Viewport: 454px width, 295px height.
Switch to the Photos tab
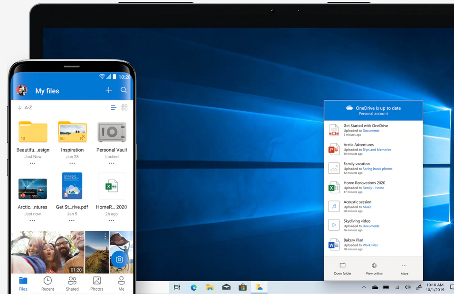(x=96, y=283)
